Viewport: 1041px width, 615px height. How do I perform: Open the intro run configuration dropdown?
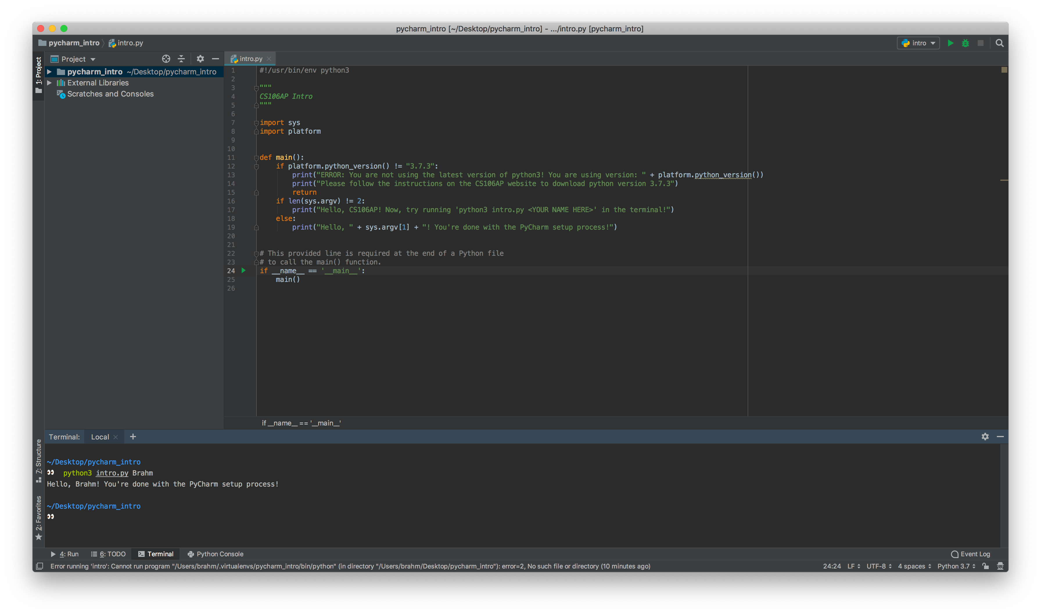(918, 43)
